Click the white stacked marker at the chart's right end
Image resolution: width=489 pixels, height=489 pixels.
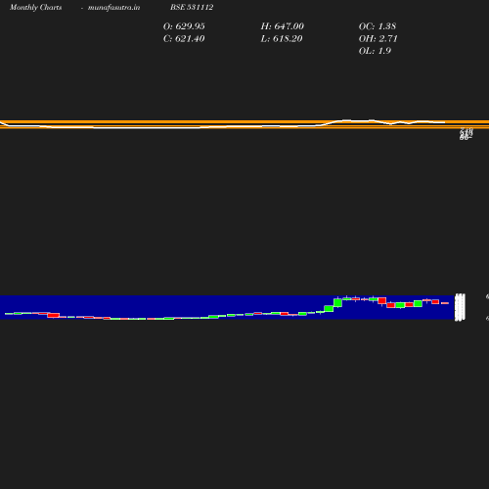[x=460, y=307]
